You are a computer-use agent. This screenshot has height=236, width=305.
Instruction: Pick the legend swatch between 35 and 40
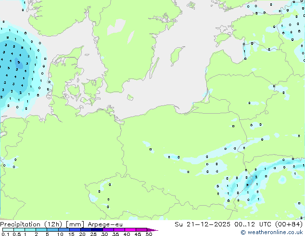tap(119, 230)
